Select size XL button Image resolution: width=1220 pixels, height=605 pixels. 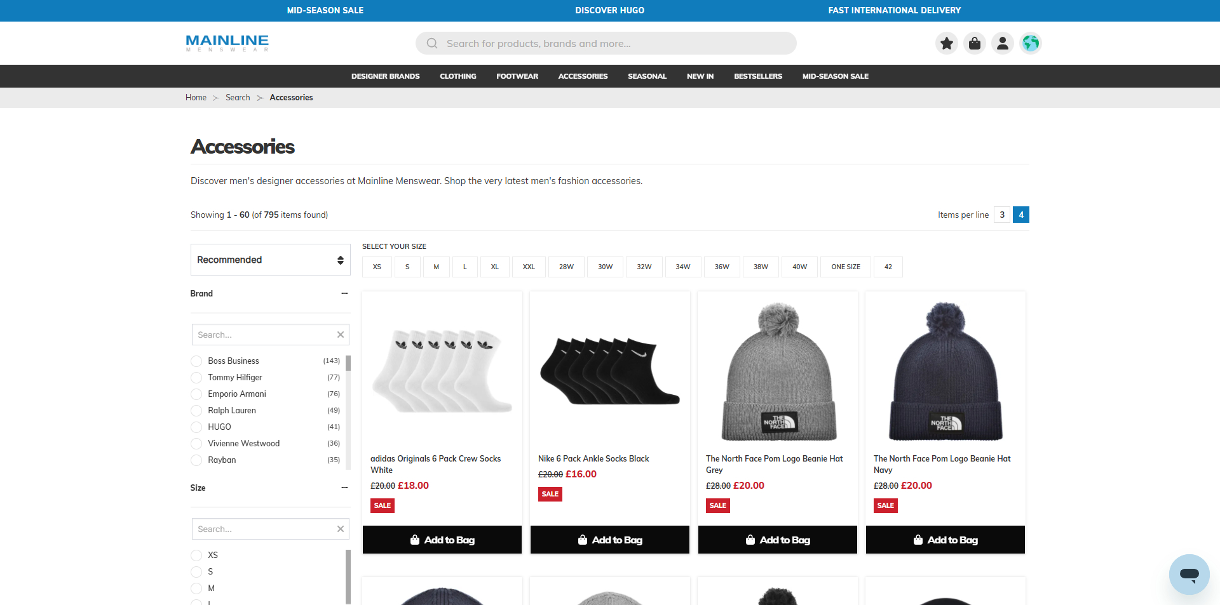click(x=494, y=267)
